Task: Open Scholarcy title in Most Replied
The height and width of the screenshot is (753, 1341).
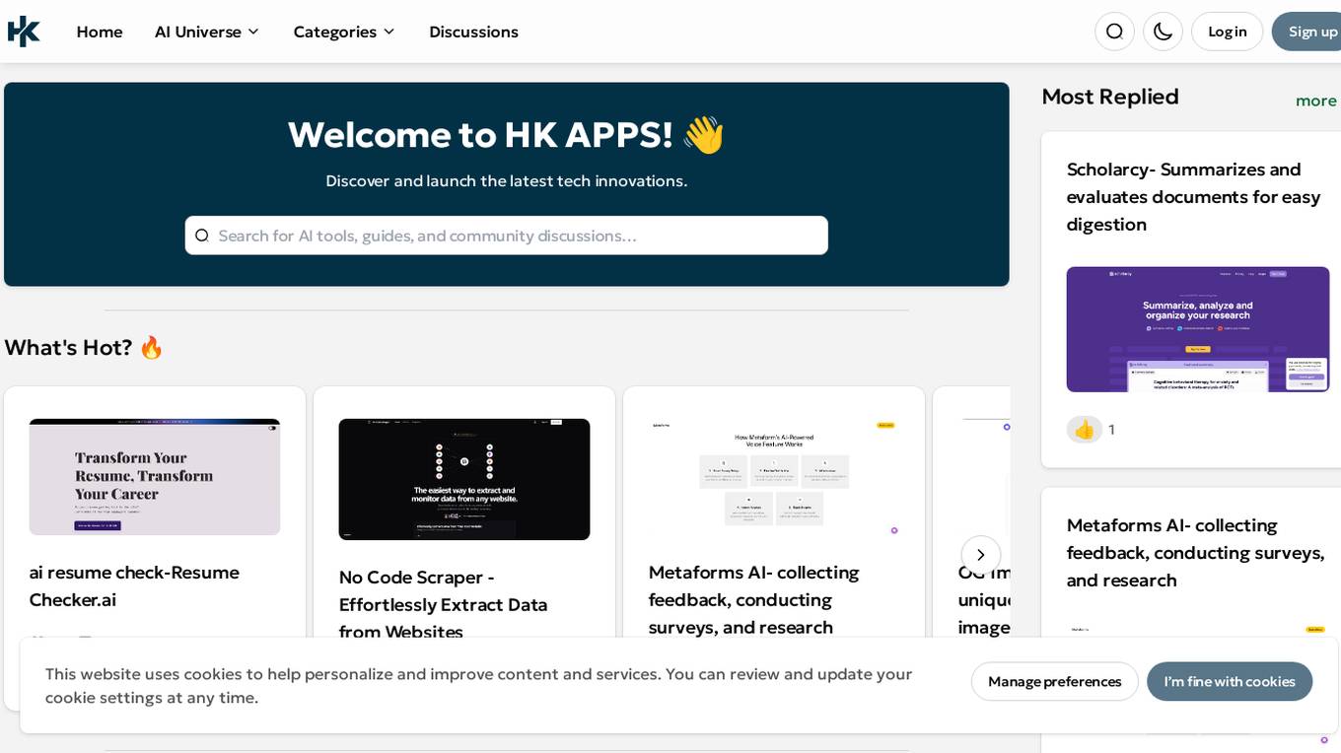Action: point(1193,197)
